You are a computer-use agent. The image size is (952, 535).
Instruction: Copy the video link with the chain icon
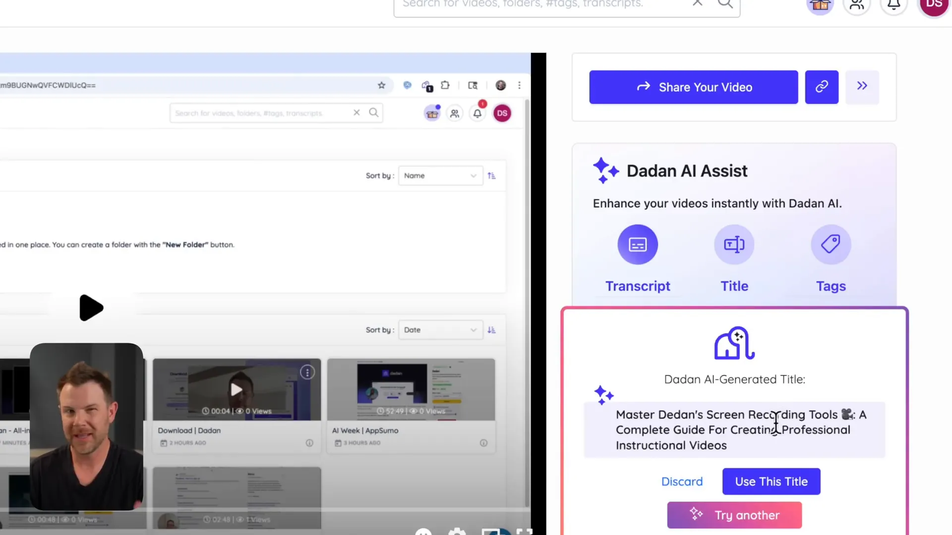(x=822, y=87)
